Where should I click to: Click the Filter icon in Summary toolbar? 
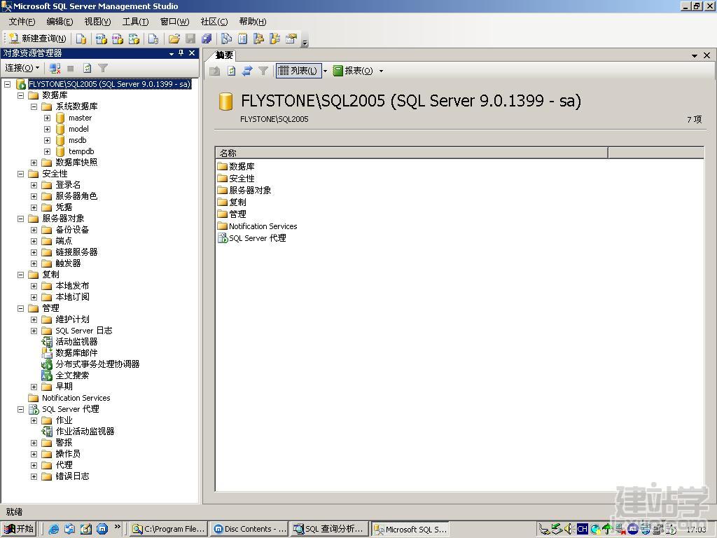click(x=263, y=71)
